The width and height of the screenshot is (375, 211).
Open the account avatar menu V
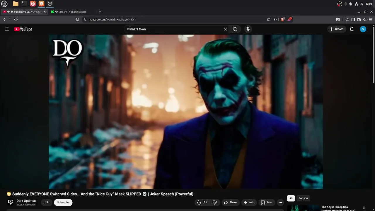click(x=363, y=29)
